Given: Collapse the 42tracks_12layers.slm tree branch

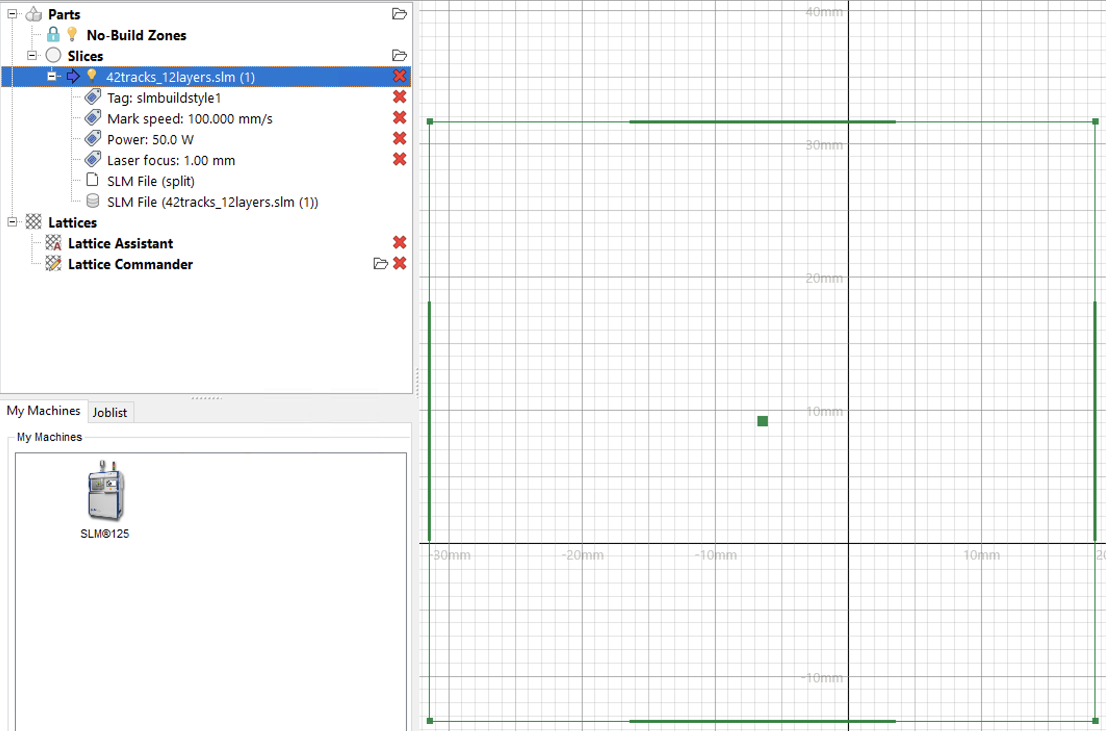Looking at the screenshot, I should pyautogui.click(x=52, y=76).
